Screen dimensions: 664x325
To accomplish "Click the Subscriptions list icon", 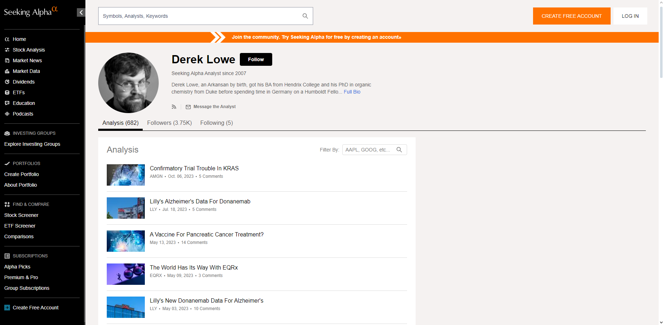I will click(x=7, y=256).
